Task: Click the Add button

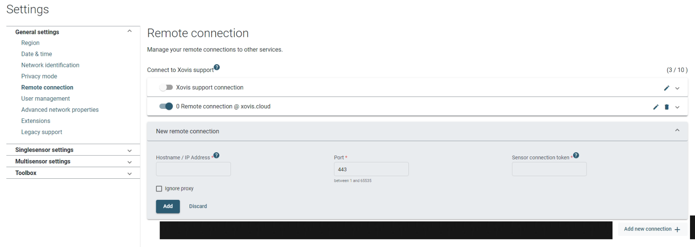Action: click(168, 206)
